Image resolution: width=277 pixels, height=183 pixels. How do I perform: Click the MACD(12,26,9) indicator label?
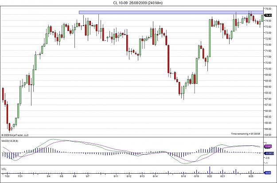click(x=10, y=141)
